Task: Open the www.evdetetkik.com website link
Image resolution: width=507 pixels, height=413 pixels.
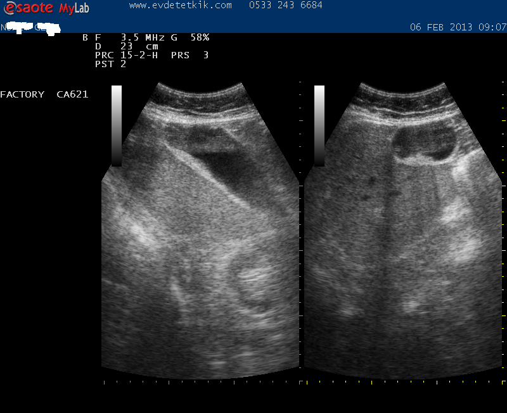Action: [180, 5]
